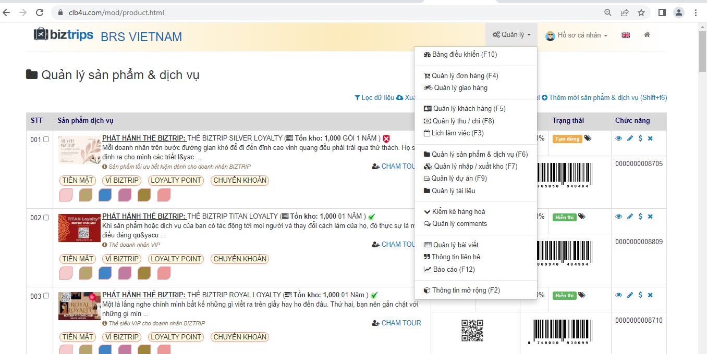Click Thêm mới sản phẩm & dịch vụ link
This screenshot has width=707, height=354.
tap(604, 98)
